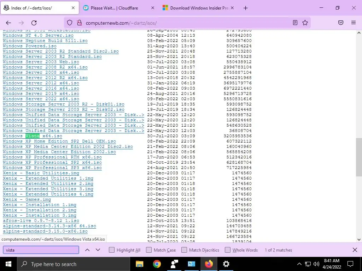The width and height of the screenshot is (362, 271).
Task: Show hidden system tray icons
Action: pos(299,264)
